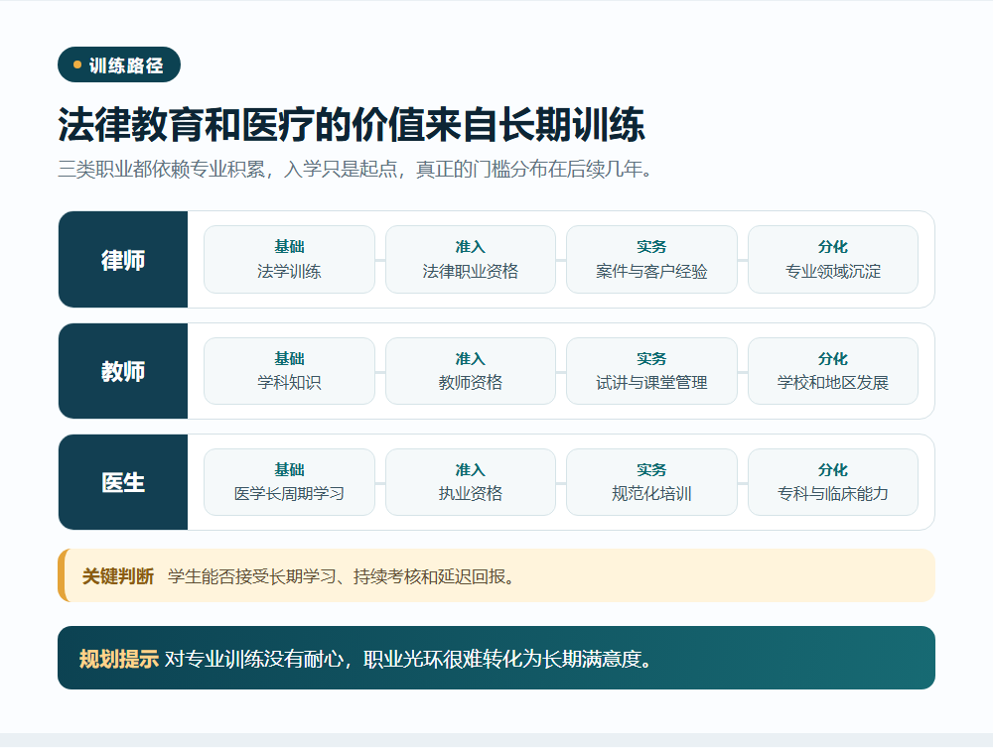Click the 规范化培训 card
The width and height of the screenshot is (993, 748).
pos(651,482)
